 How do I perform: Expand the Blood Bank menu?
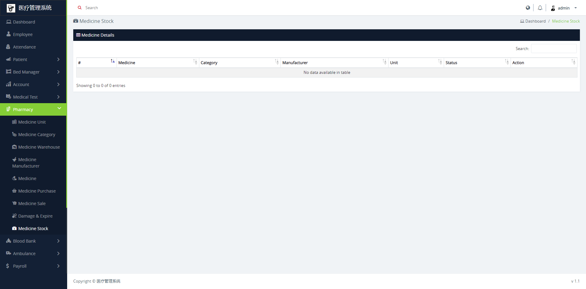33,241
